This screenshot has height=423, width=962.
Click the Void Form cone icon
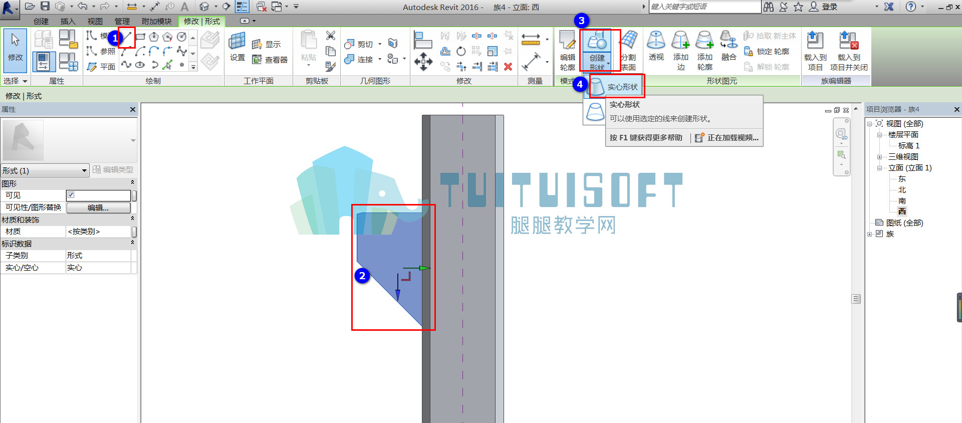(595, 111)
